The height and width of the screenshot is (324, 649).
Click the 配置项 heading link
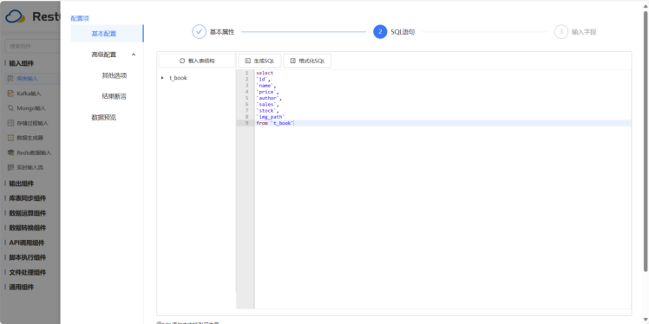[80, 18]
